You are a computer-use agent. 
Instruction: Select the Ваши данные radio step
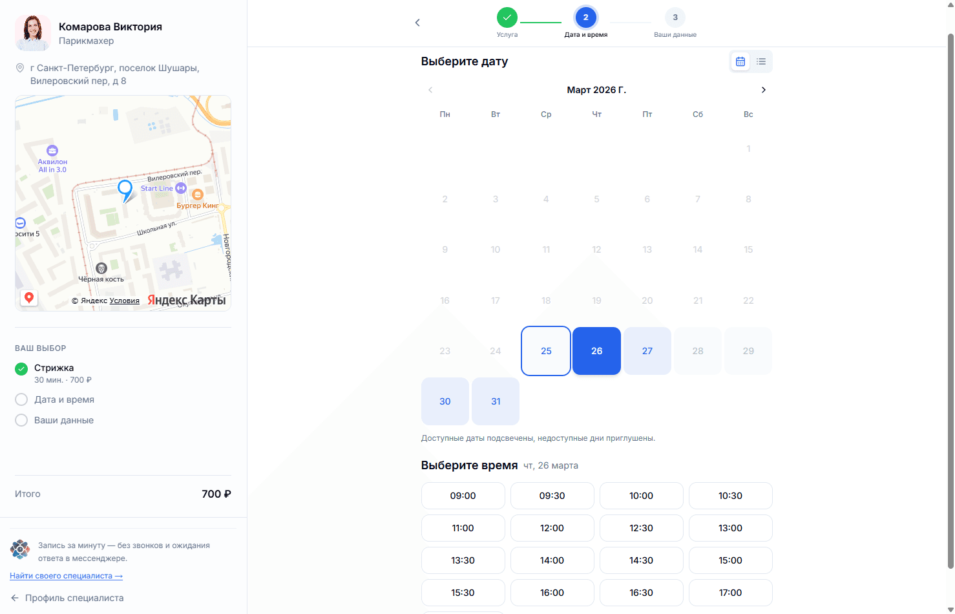[x=21, y=420]
